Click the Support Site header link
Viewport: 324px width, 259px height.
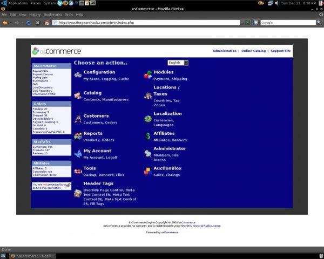[281, 51]
